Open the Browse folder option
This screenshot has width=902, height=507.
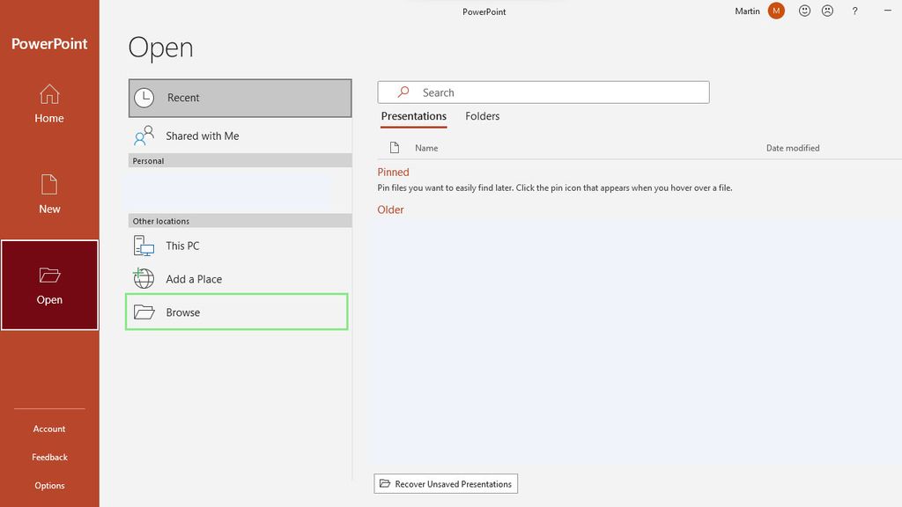tap(182, 312)
